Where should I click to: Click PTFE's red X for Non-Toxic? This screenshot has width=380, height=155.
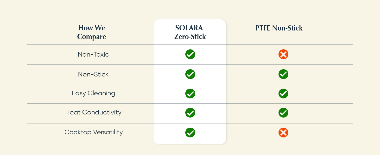283,55
